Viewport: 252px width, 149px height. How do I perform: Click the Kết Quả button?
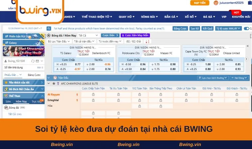(x=207, y=28)
